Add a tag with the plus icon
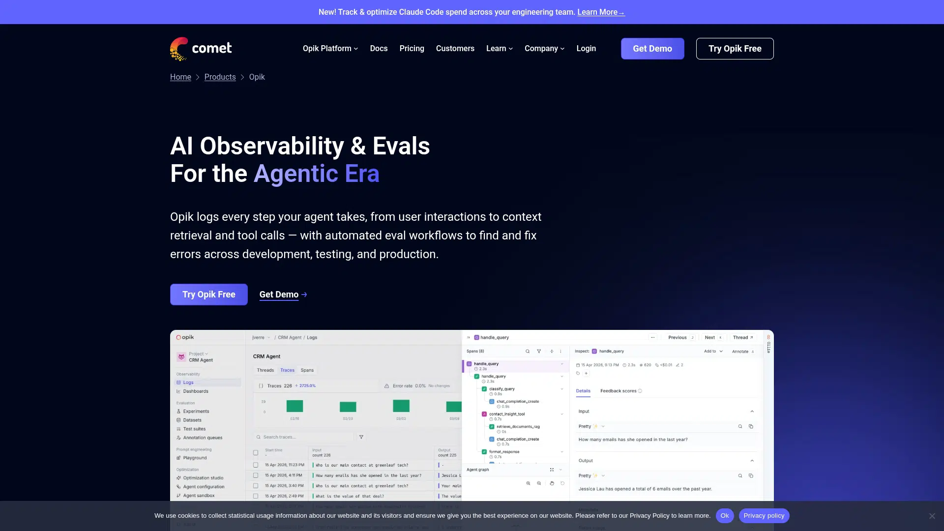Screen dimensions: 944x531 coord(586,374)
